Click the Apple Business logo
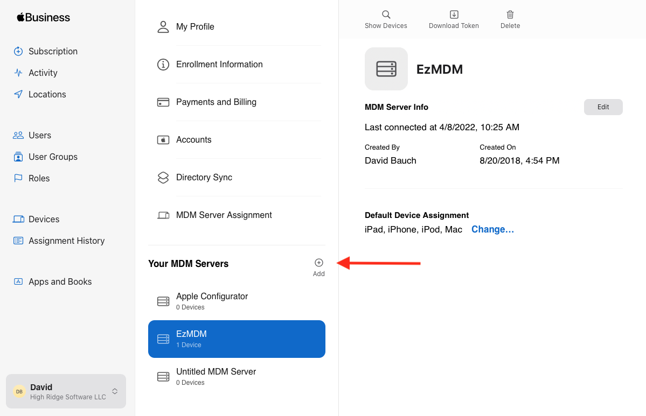 (x=43, y=17)
